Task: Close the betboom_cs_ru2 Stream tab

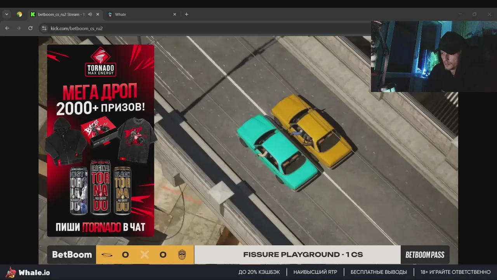Action: point(98,14)
